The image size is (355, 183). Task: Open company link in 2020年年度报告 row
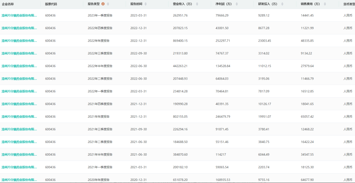[x=19, y=180]
